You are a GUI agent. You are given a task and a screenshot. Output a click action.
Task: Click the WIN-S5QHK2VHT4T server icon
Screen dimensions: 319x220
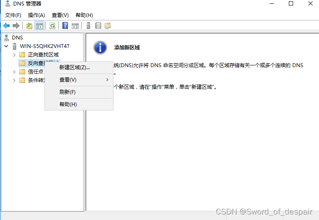14,46
